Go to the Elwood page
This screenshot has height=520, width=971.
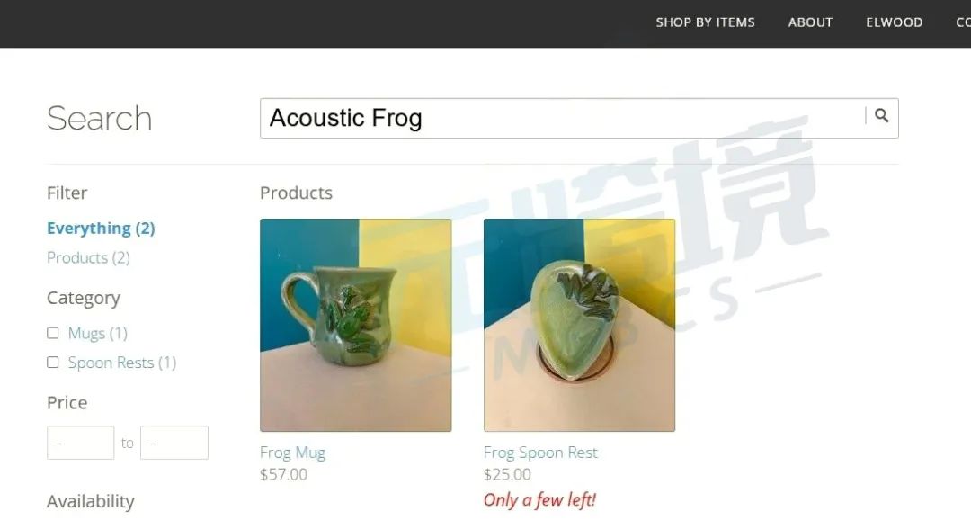pyautogui.click(x=895, y=22)
